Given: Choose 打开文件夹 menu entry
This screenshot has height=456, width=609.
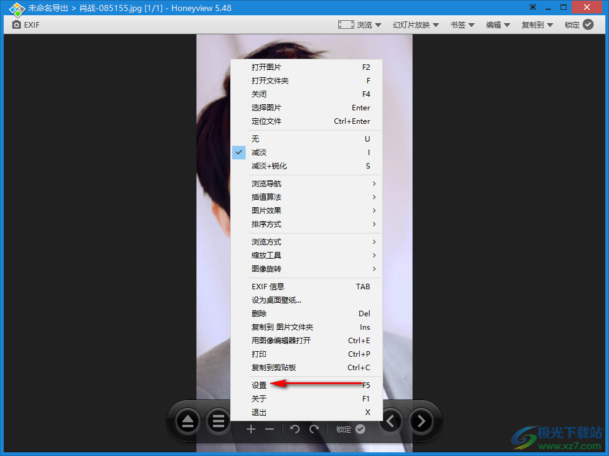Looking at the screenshot, I should [307, 81].
